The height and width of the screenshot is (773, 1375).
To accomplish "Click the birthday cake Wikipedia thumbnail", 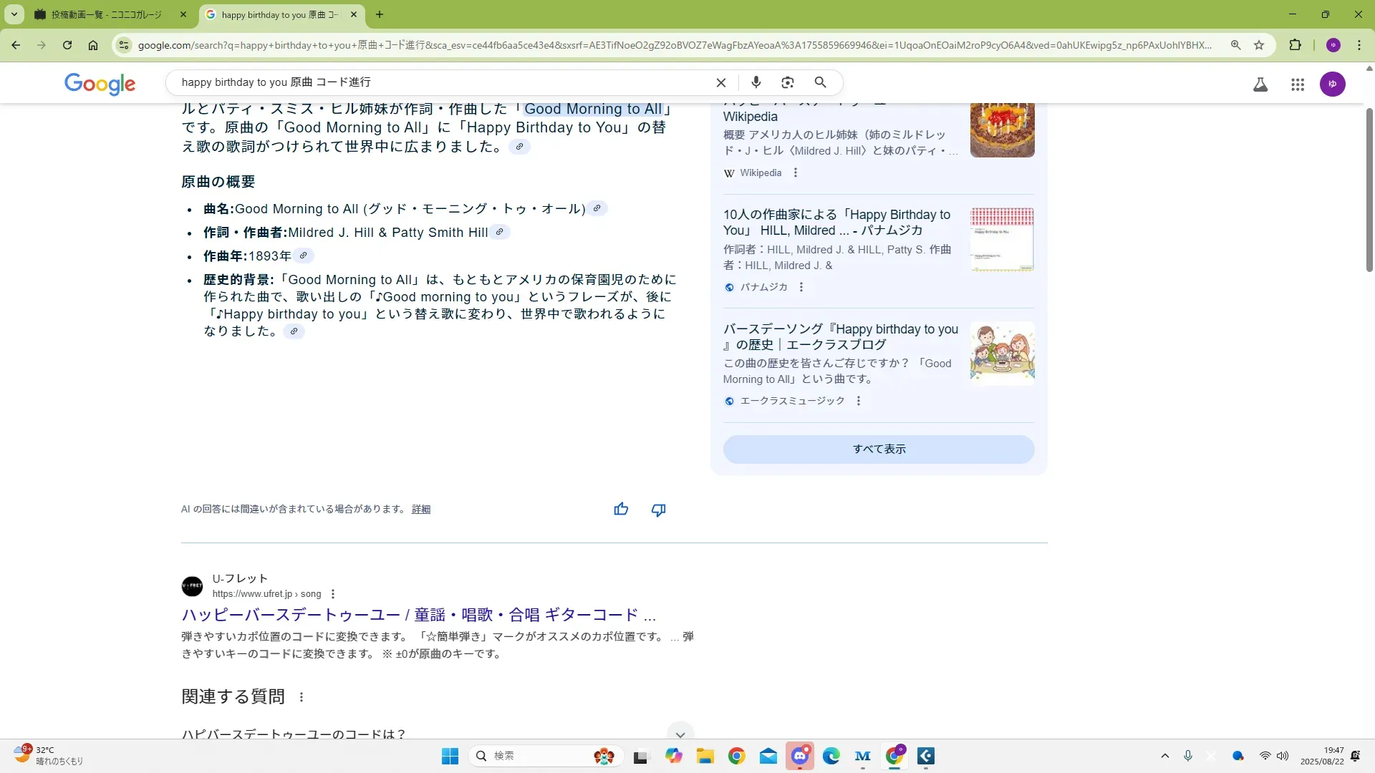I will (1001, 129).
